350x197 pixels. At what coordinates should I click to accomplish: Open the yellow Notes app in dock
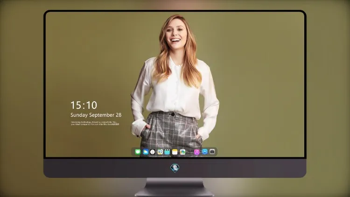pos(175,152)
